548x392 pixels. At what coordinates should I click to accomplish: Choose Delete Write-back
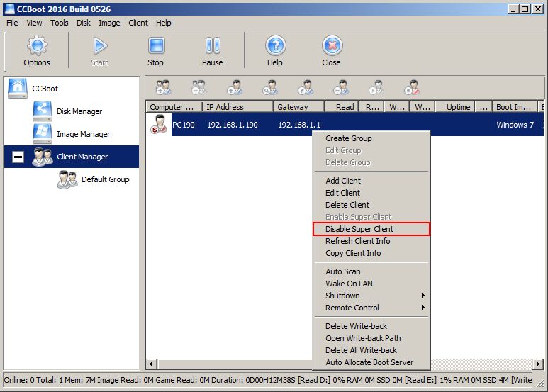coord(371,326)
